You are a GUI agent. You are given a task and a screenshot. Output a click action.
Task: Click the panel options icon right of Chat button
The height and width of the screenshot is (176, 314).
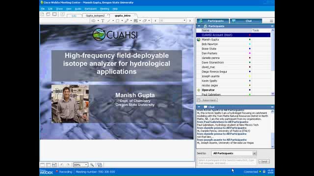point(271,21)
